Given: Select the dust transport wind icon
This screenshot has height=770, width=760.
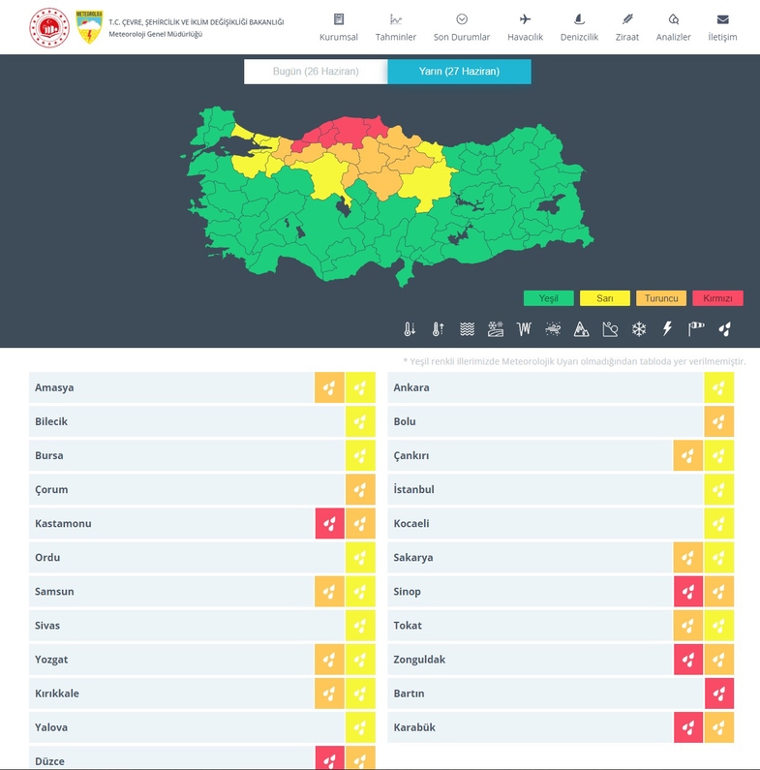Looking at the screenshot, I should (553, 329).
